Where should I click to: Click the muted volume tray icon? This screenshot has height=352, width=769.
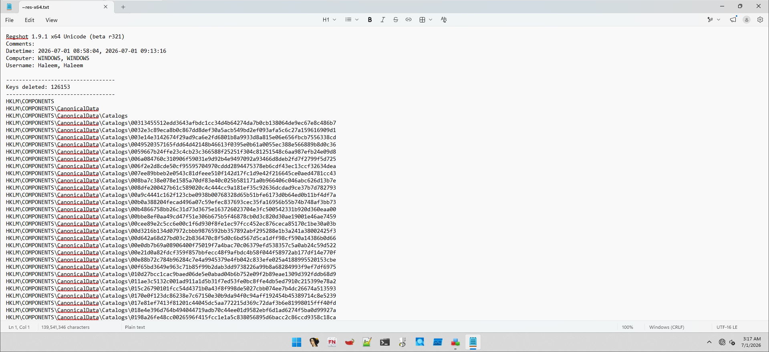pyautogui.click(x=732, y=342)
